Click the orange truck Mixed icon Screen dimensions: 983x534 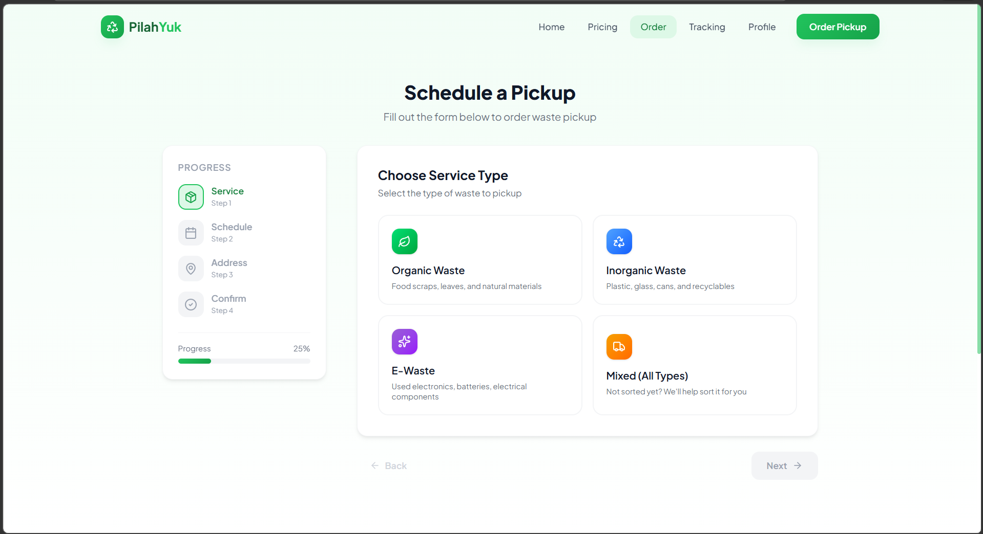tap(619, 347)
